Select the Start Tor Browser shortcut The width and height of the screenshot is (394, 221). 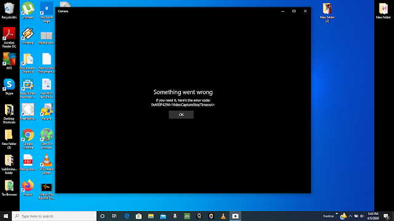[47, 139]
